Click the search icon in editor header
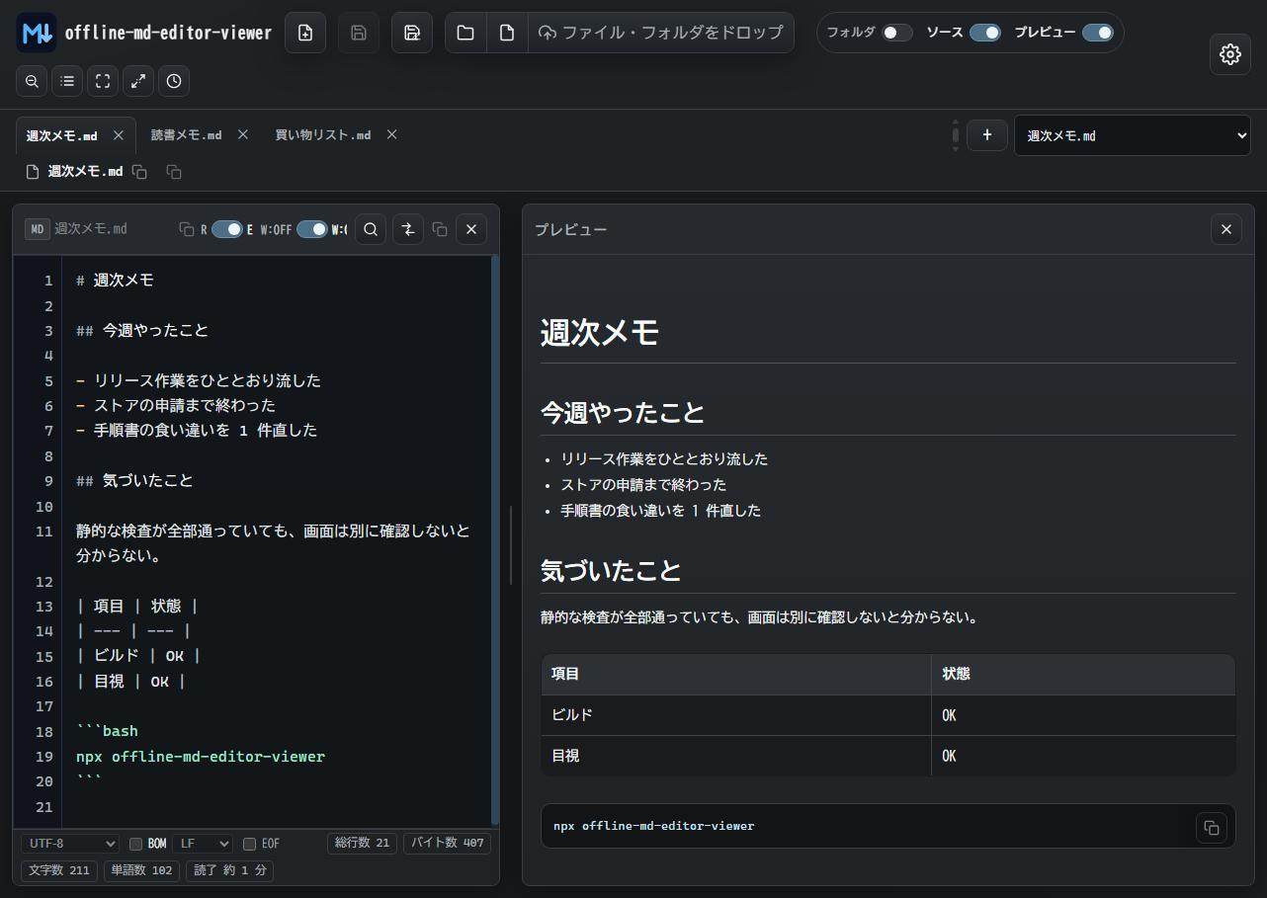Screen dimensions: 1267x898 point(371,229)
